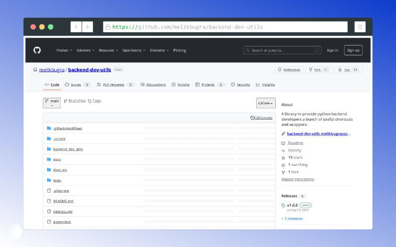Viewport: 396px width, 247px height.
Task: Open the Pull requests tab
Action: coord(113,84)
